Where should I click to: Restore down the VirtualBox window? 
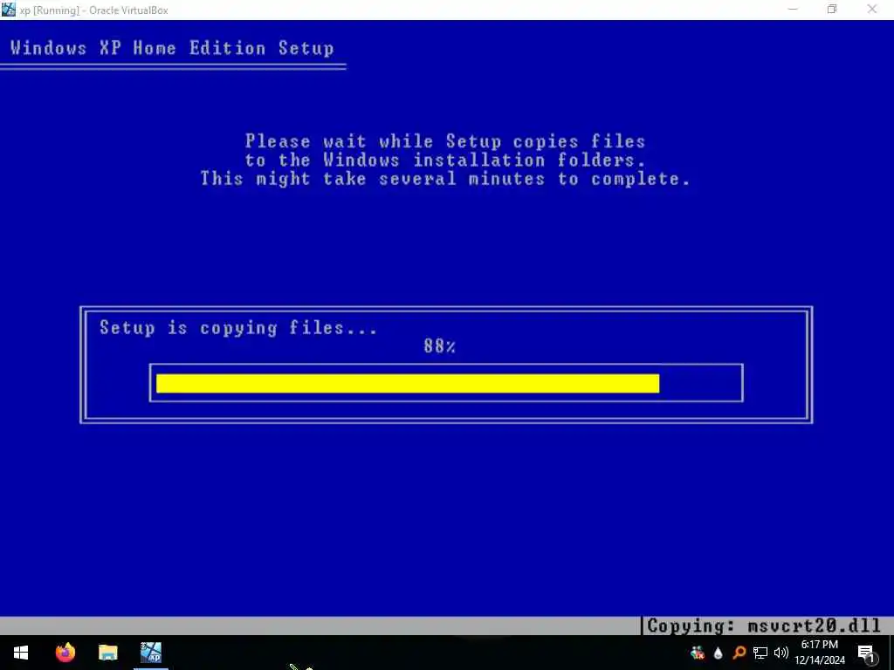(832, 9)
